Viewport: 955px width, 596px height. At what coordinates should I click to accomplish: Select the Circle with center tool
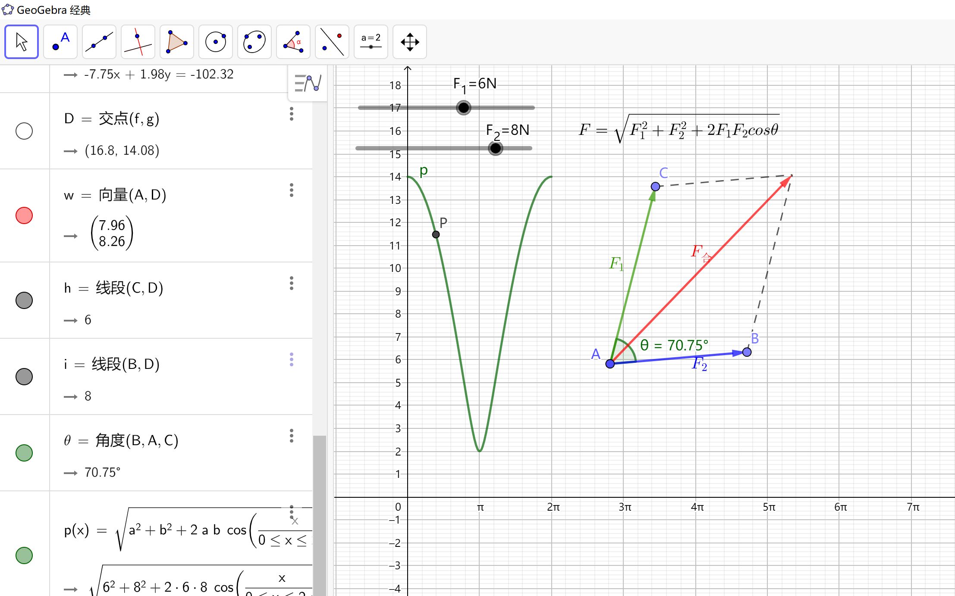(216, 42)
